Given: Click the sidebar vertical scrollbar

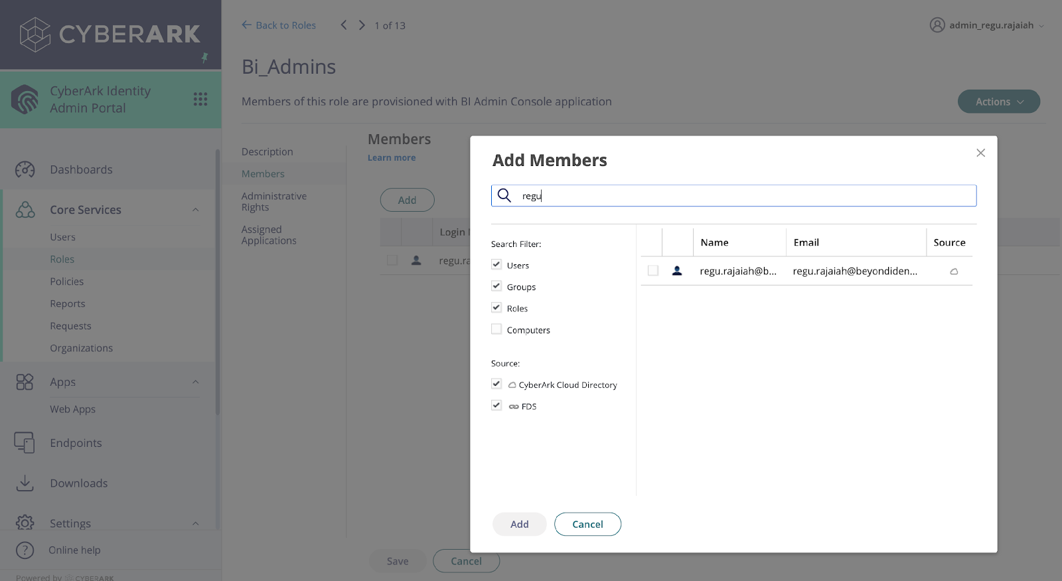Looking at the screenshot, I should 217,282.
